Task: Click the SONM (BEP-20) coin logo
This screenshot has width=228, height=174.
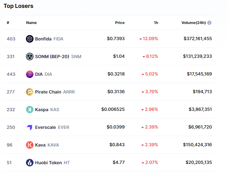Action: click(x=29, y=57)
